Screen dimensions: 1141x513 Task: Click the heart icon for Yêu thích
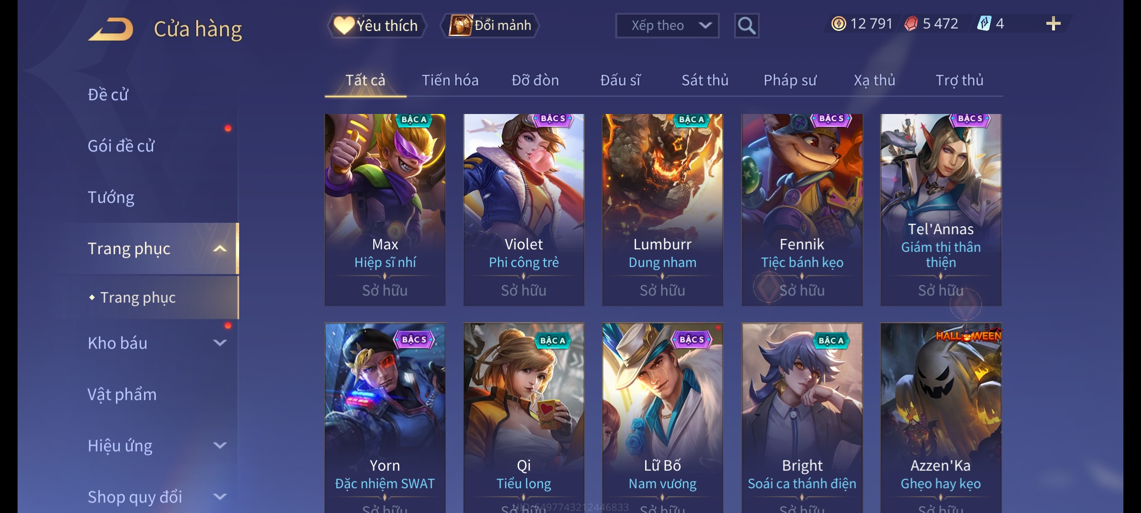click(x=344, y=25)
